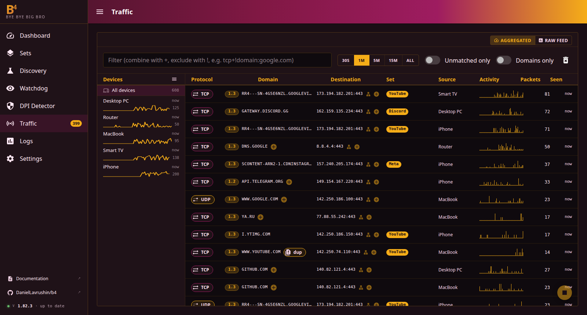This screenshot has height=315, width=587.
Task: Open the hamburger menu beside Traffic title
Action: 100,12
